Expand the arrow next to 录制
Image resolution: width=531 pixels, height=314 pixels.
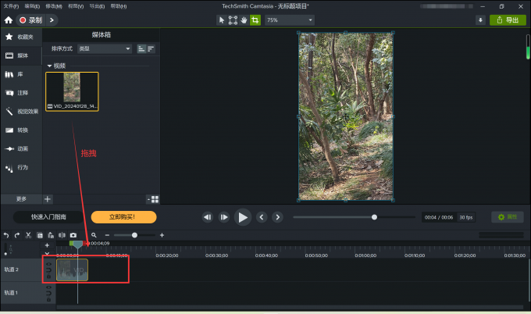[52, 20]
